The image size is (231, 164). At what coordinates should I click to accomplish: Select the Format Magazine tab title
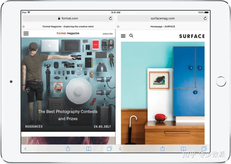pyautogui.click(x=68, y=26)
